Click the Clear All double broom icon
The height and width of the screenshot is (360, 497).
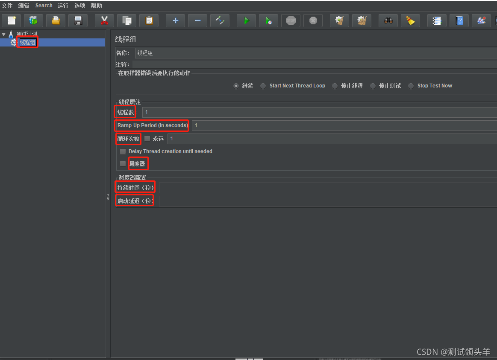[362, 20]
